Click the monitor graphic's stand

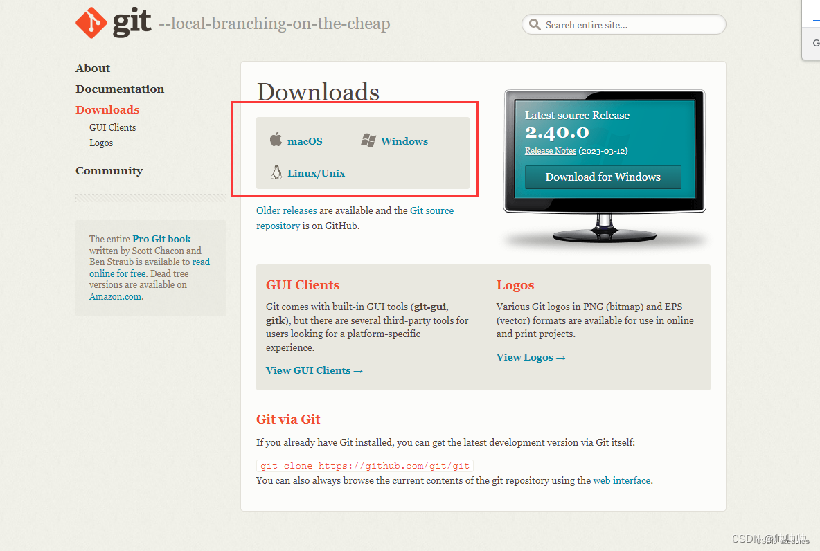[x=605, y=229]
